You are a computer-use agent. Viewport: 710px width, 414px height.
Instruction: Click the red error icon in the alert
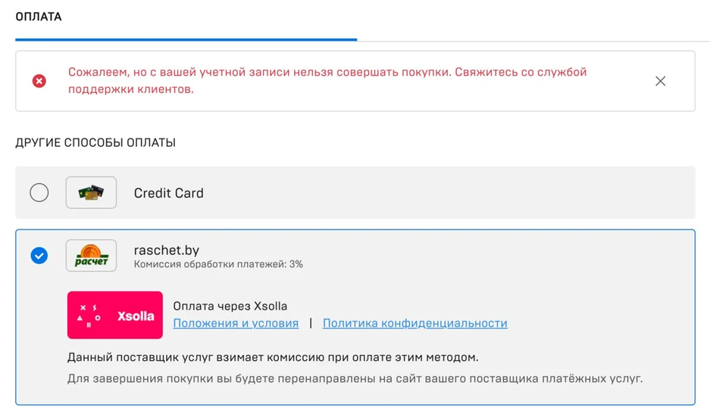click(39, 81)
